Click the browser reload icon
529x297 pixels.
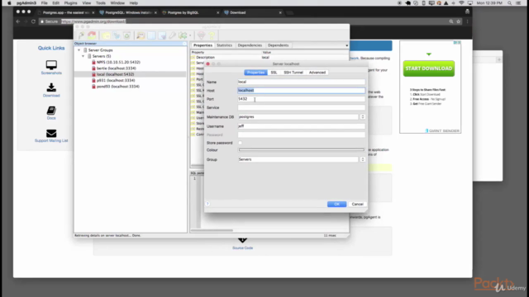click(x=33, y=21)
